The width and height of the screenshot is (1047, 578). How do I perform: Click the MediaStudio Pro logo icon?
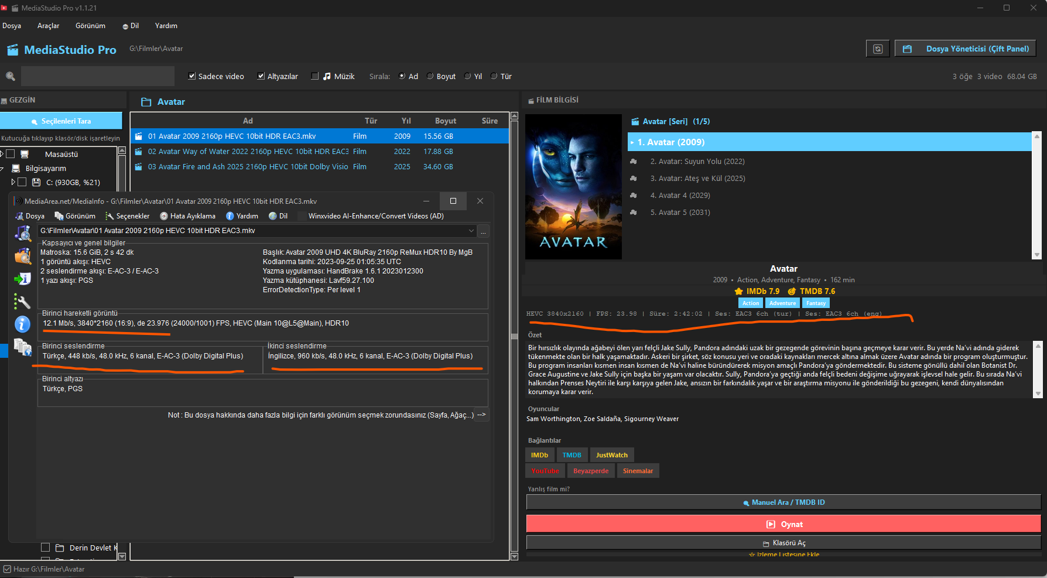click(x=12, y=50)
